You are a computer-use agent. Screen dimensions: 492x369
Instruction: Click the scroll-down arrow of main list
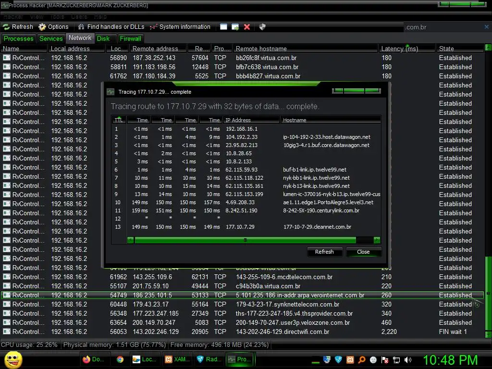click(x=488, y=334)
